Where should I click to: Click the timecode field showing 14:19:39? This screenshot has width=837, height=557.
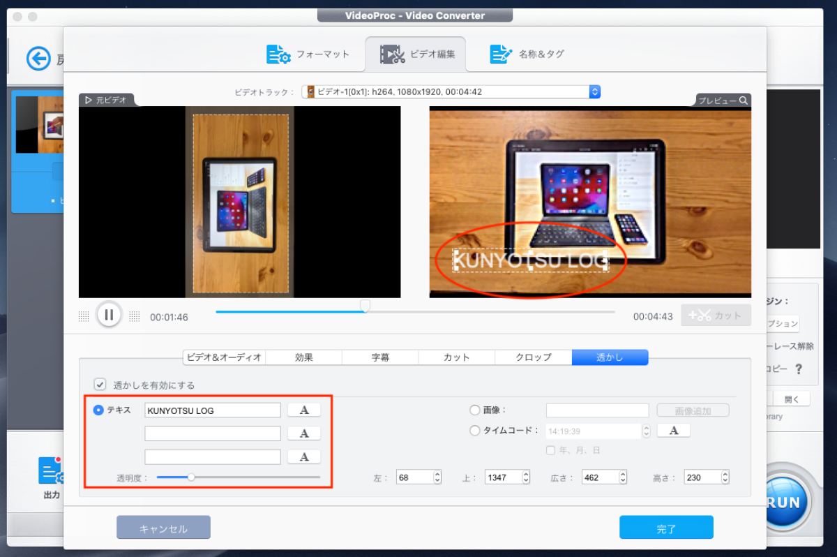(594, 431)
